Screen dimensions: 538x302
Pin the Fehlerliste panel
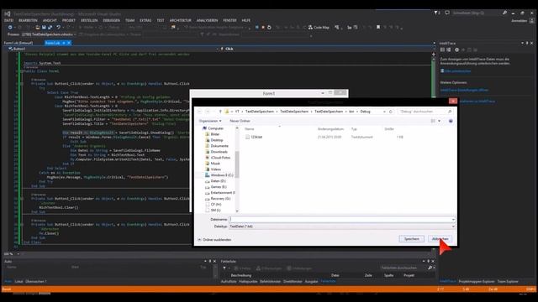tap(428, 261)
